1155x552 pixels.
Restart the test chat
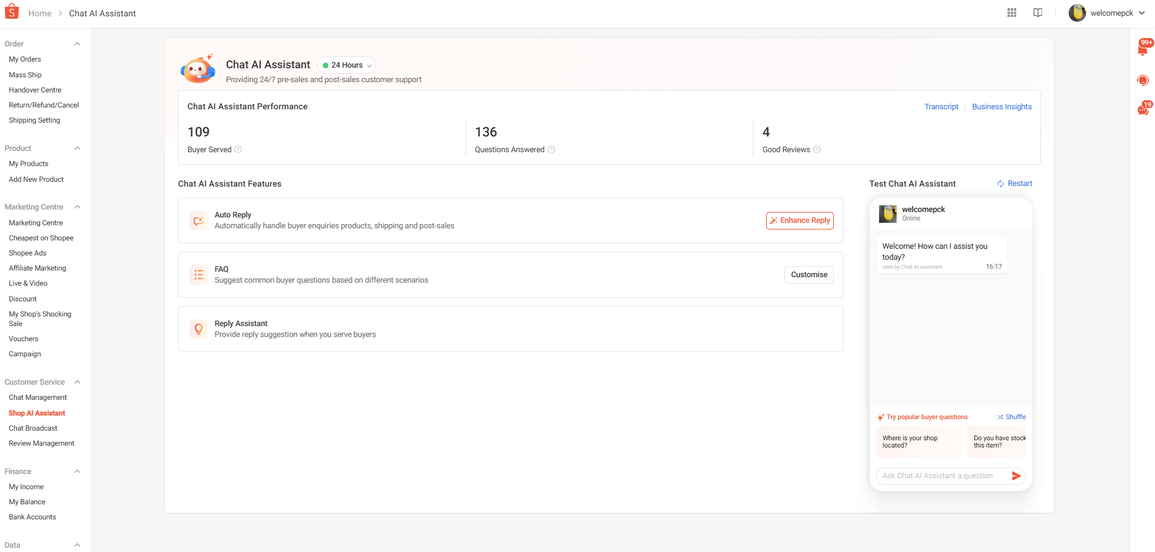pyautogui.click(x=1015, y=184)
